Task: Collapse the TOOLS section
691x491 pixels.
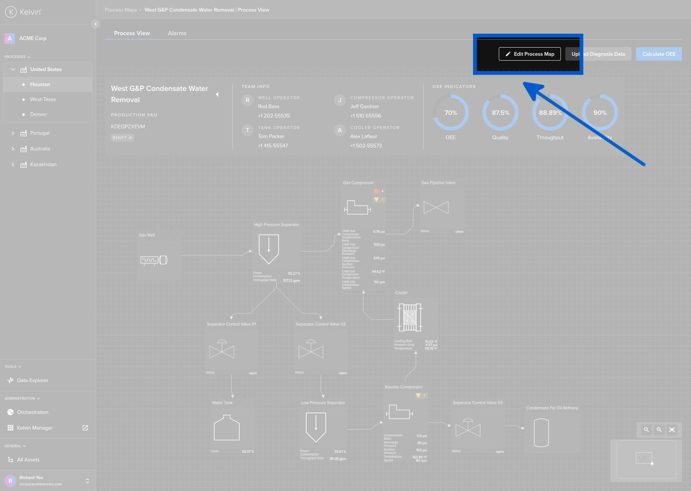Action: click(19, 366)
